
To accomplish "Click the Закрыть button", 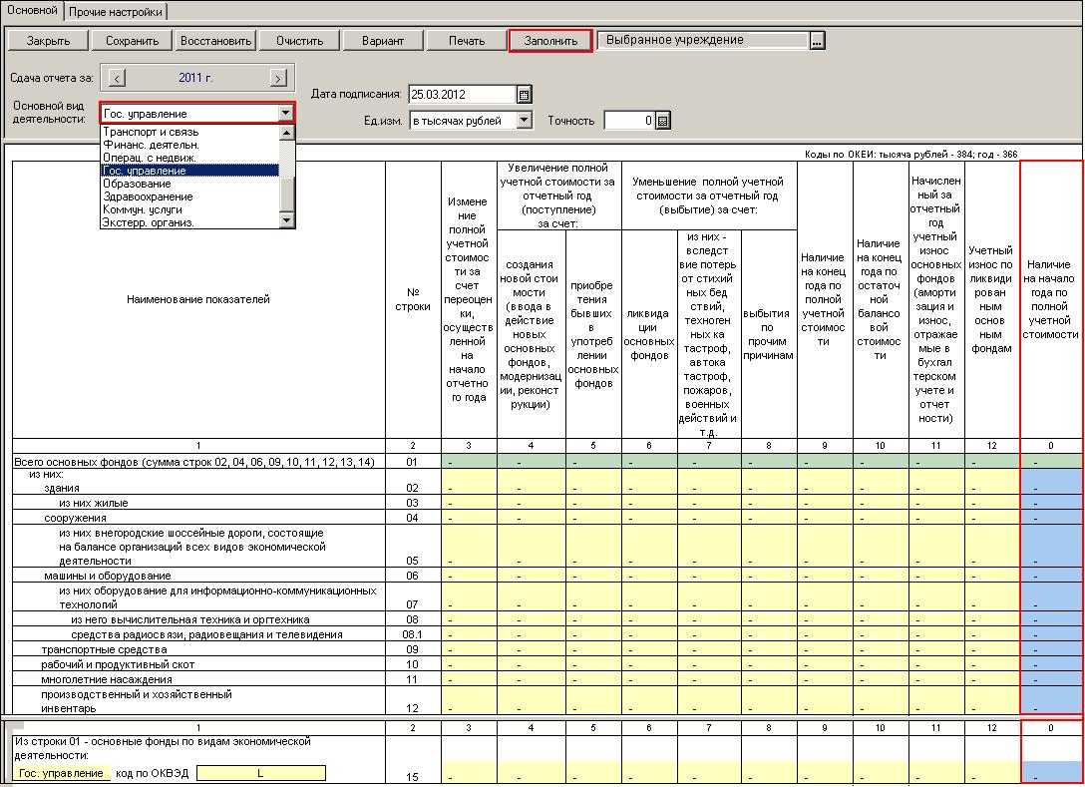I will click(x=48, y=41).
